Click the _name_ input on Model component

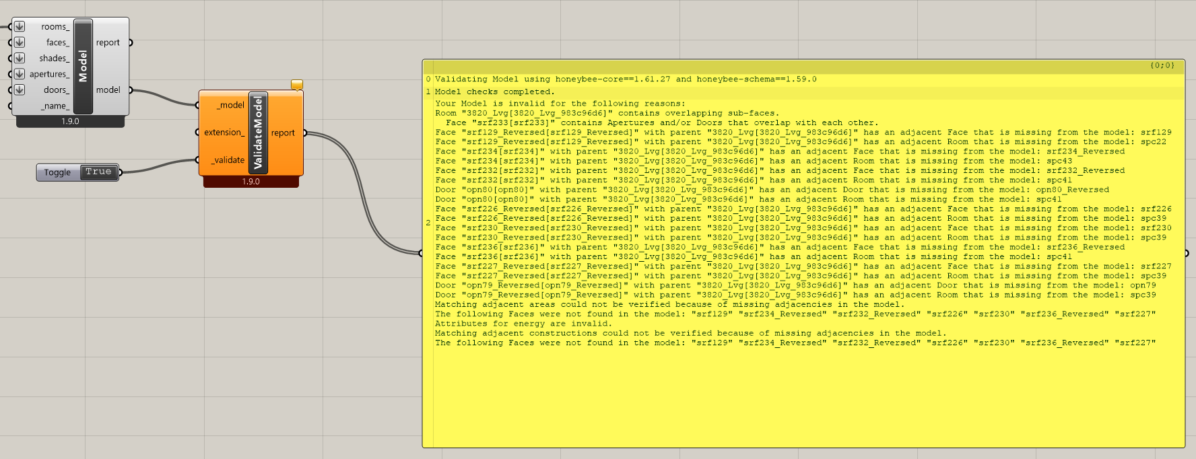tap(55, 106)
